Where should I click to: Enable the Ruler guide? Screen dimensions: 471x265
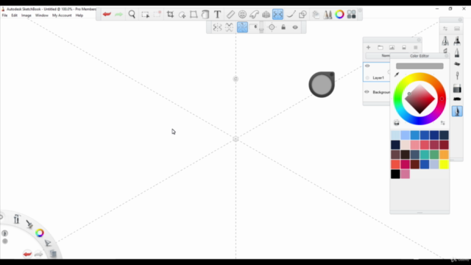[230, 14]
